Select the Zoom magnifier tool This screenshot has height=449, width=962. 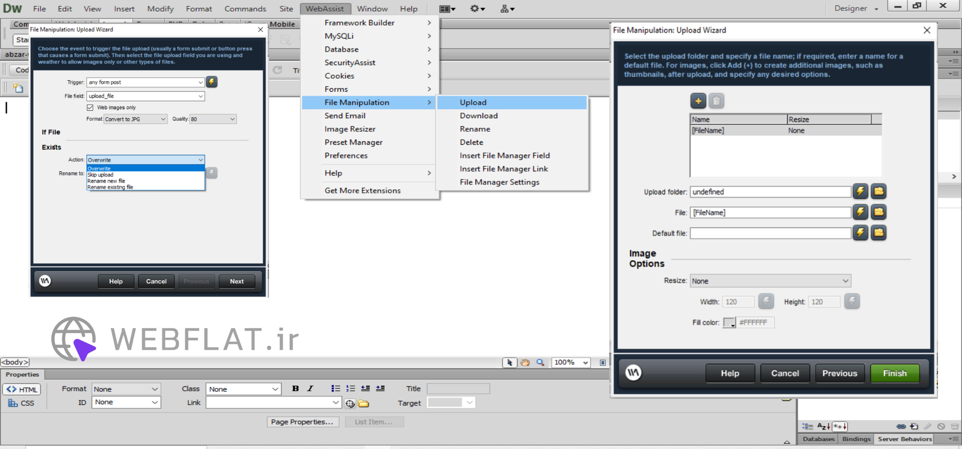[540, 362]
